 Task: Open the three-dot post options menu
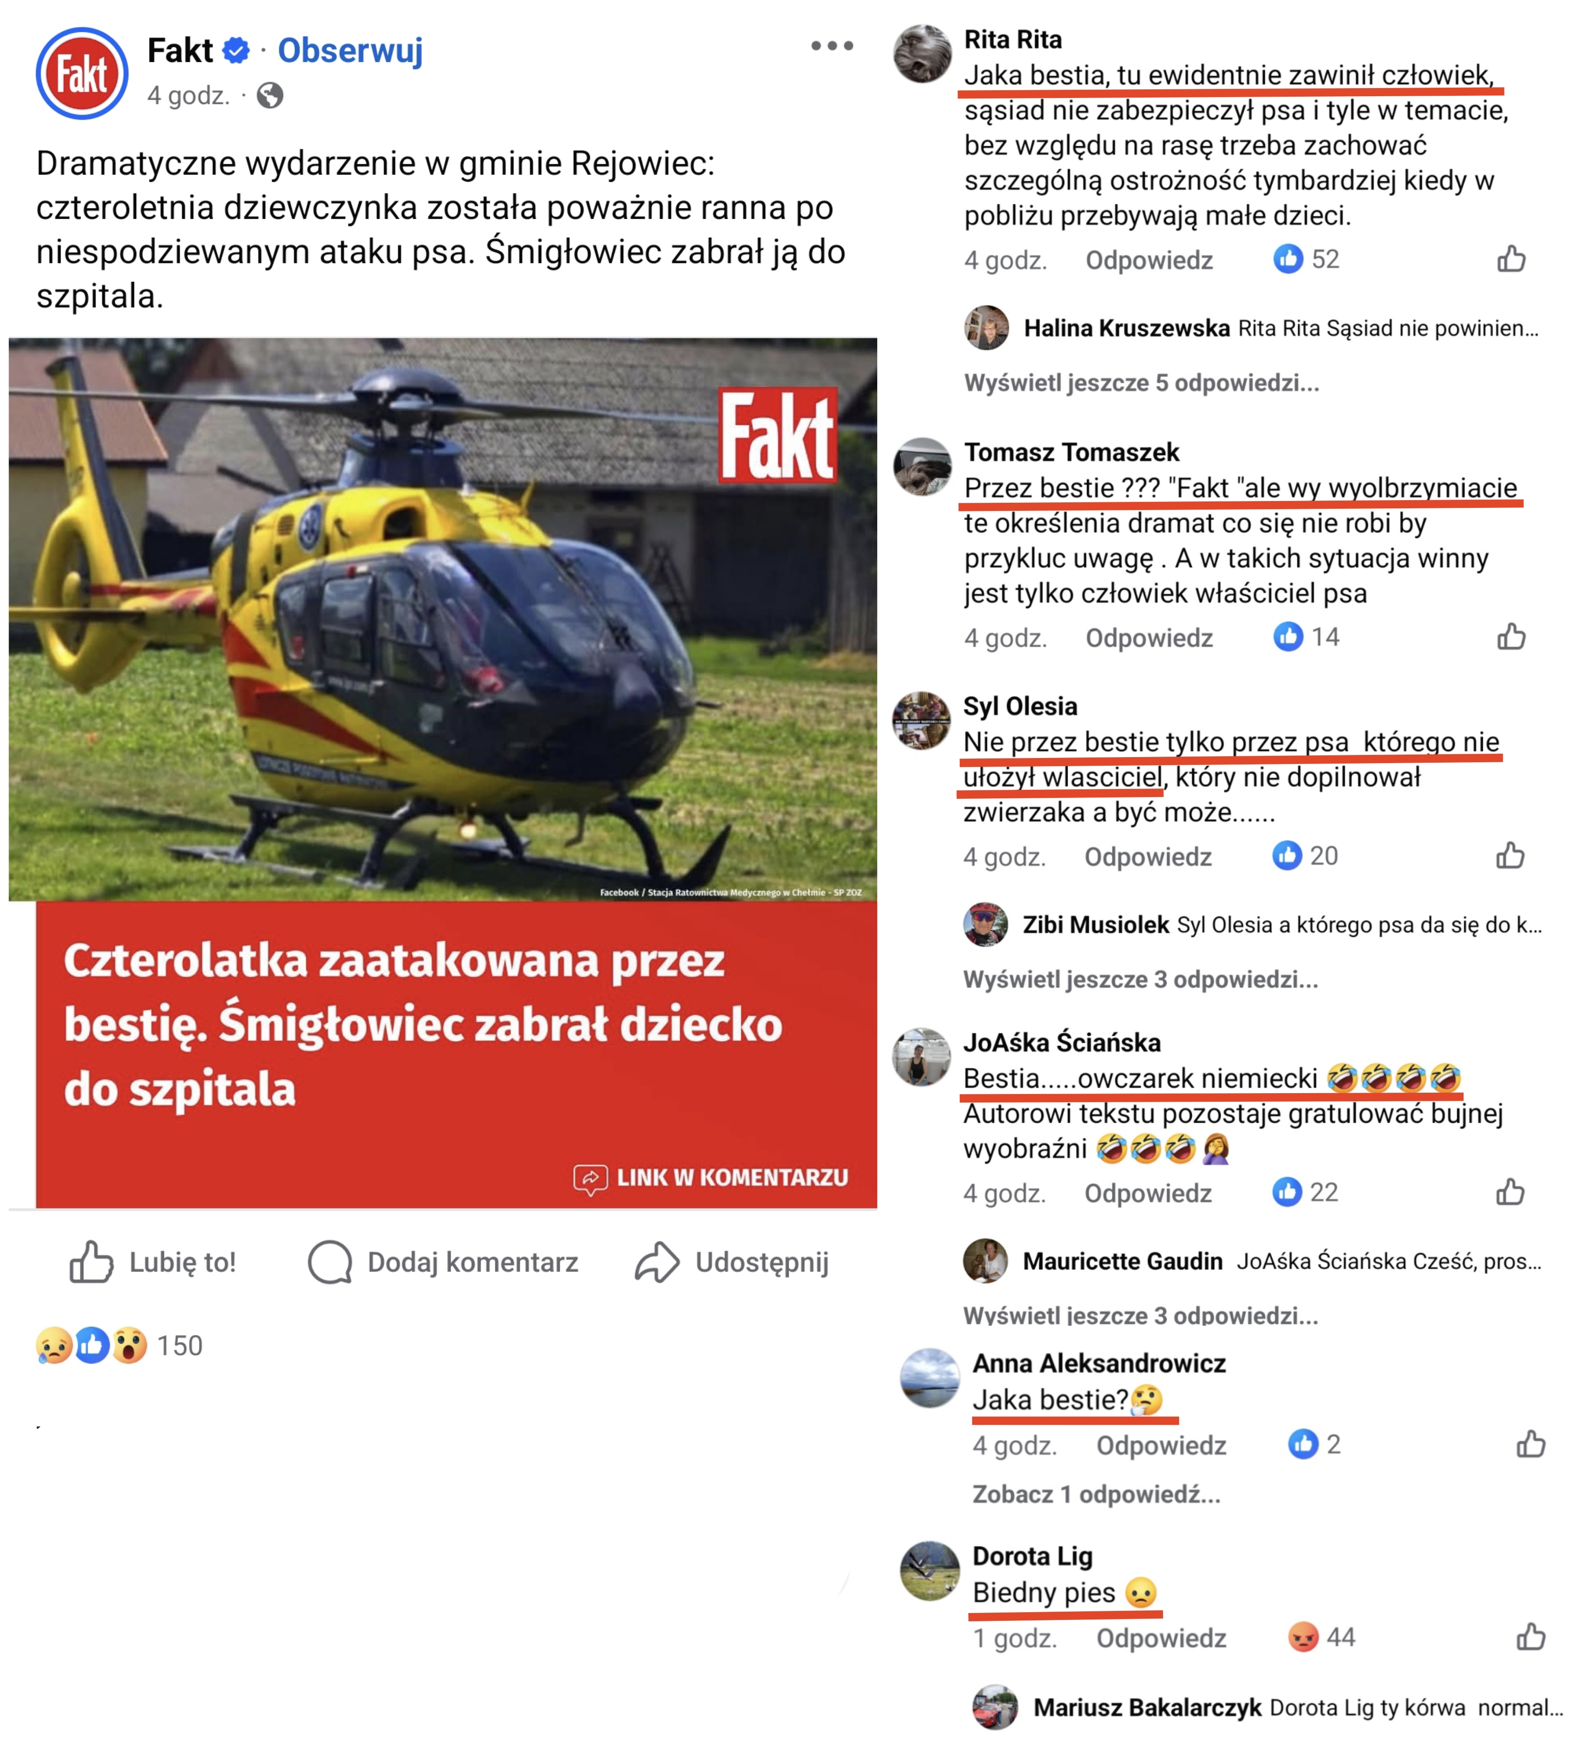[x=831, y=46]
